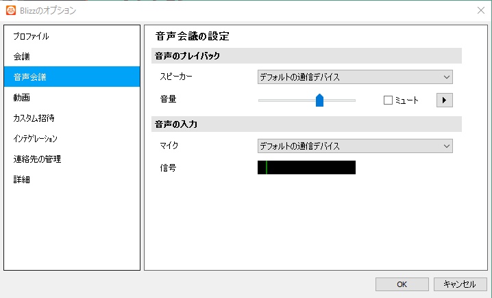This screenshot has width=492, height=298.
Task: Close the Blizz options dialog
Action: [481, 10]
